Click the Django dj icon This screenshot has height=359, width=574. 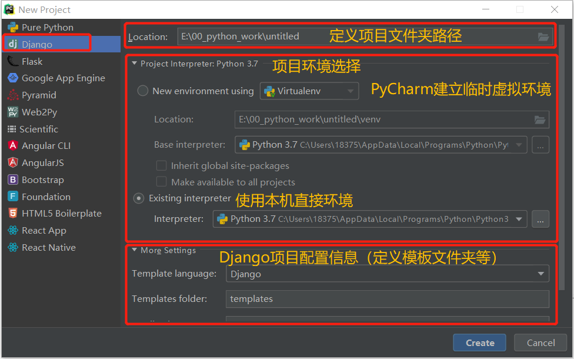13,44
